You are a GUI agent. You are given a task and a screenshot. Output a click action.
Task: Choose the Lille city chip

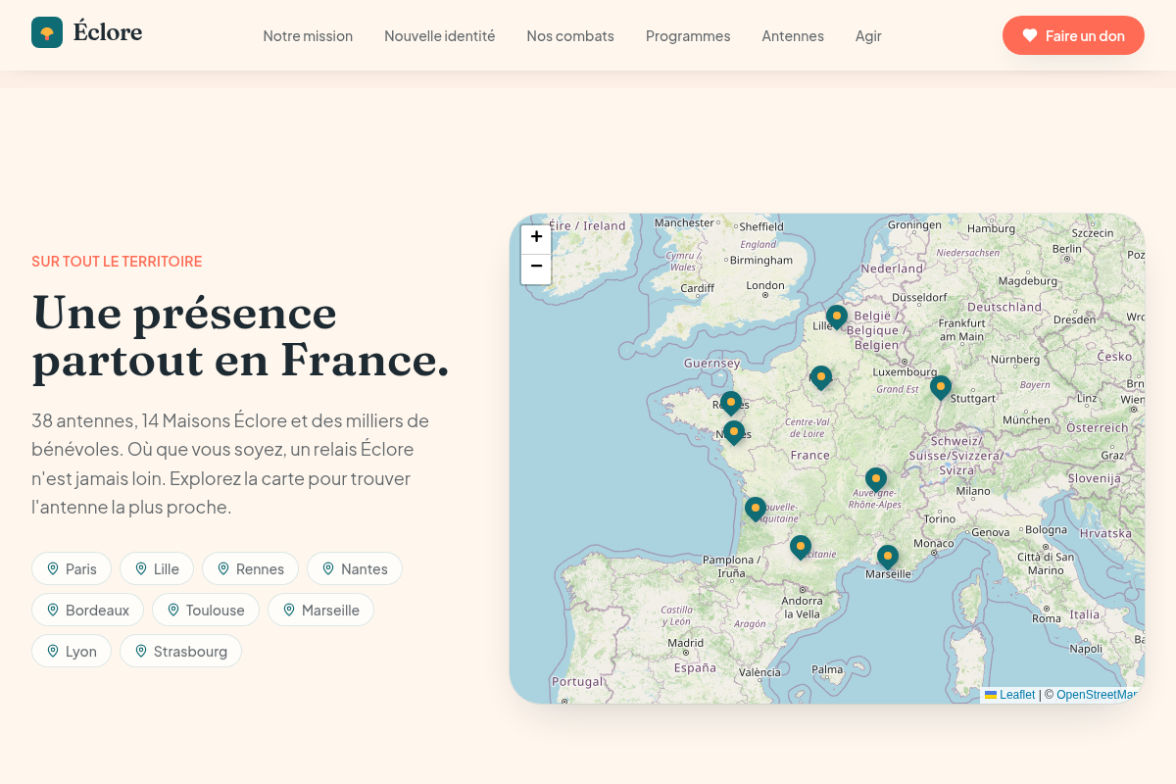pyautogui.click(x=157, y=568)
